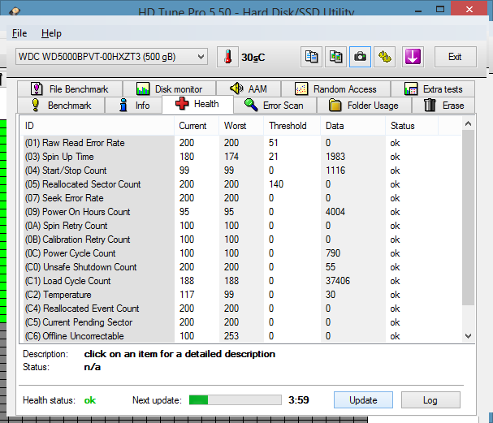Maximize the HD Tune Pro window
493x423 pixels.
click(x=440, y=10)
